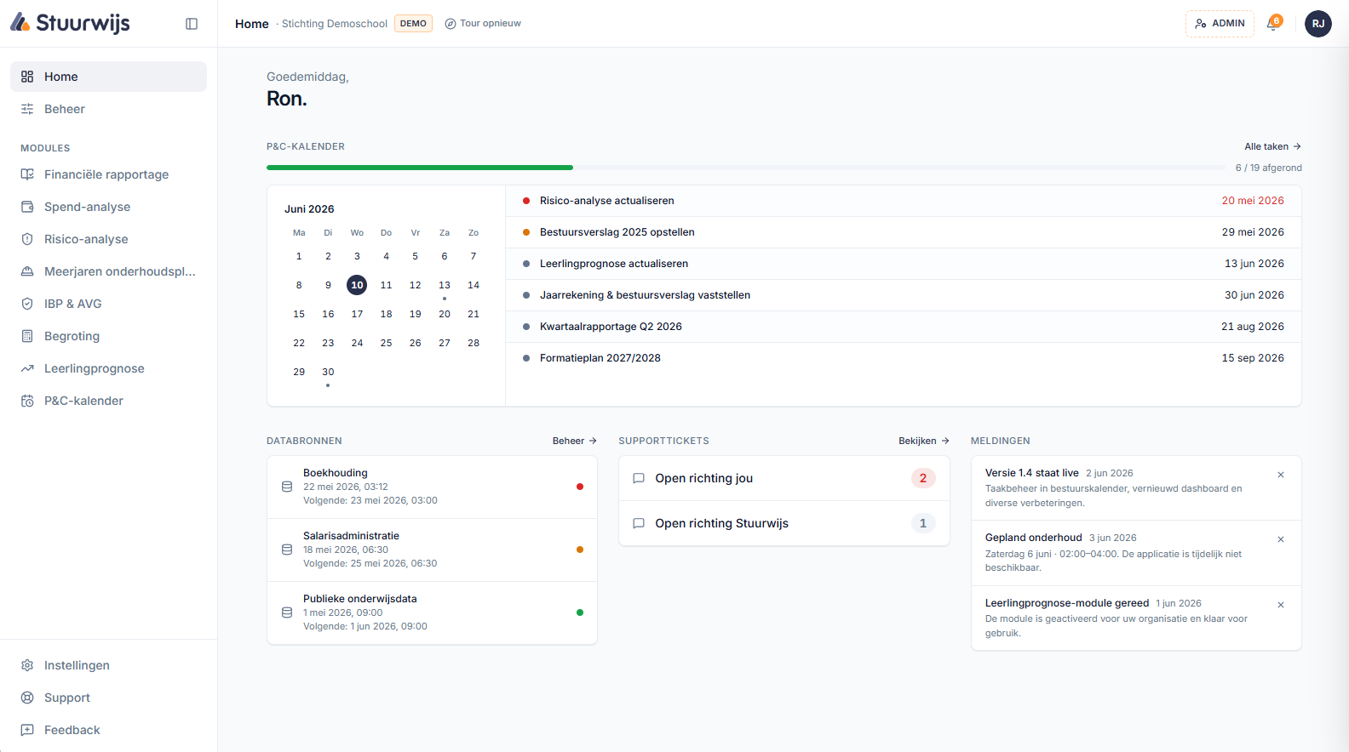Open task Leerlingprognose actualiseren
This screenshot has height=752, width=1349.
click(x=904, y=264)
